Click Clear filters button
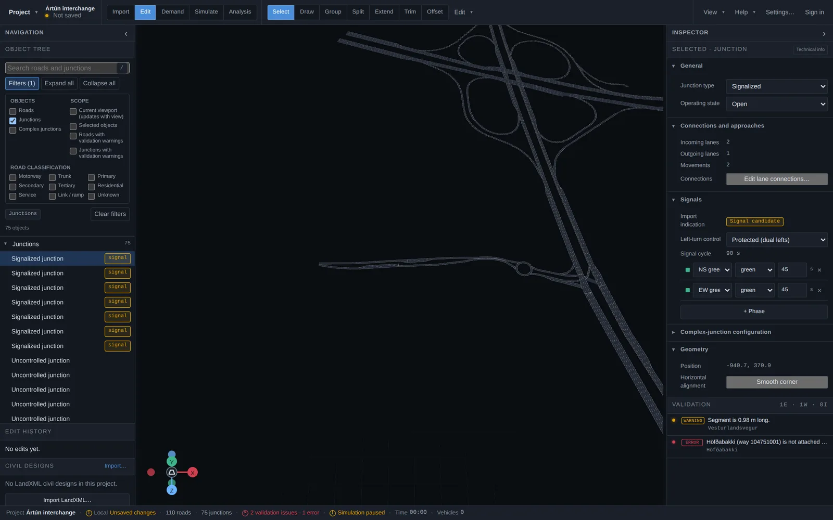 pyautogui.click(x=110, y=214)
